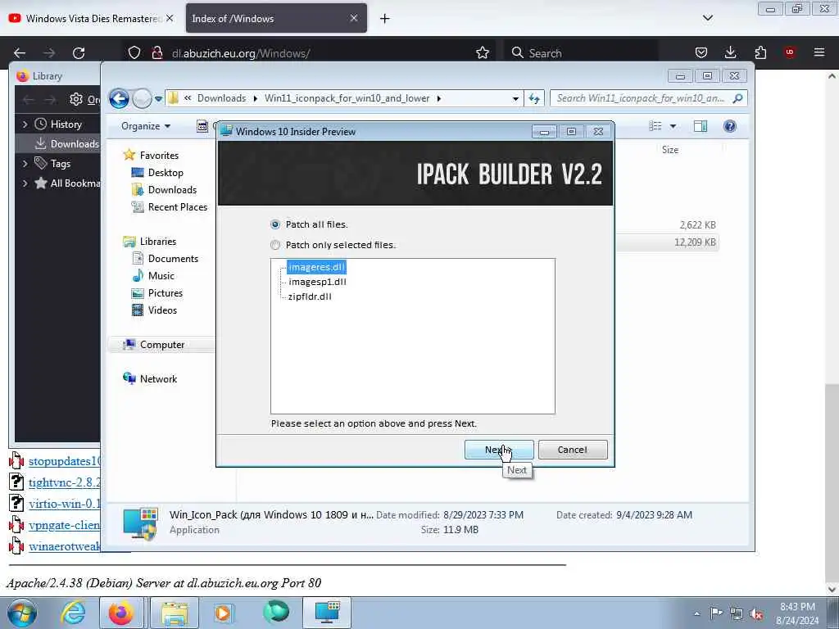Click Downloads in the Explorer breadcrumb

click(x=221, y=98)
